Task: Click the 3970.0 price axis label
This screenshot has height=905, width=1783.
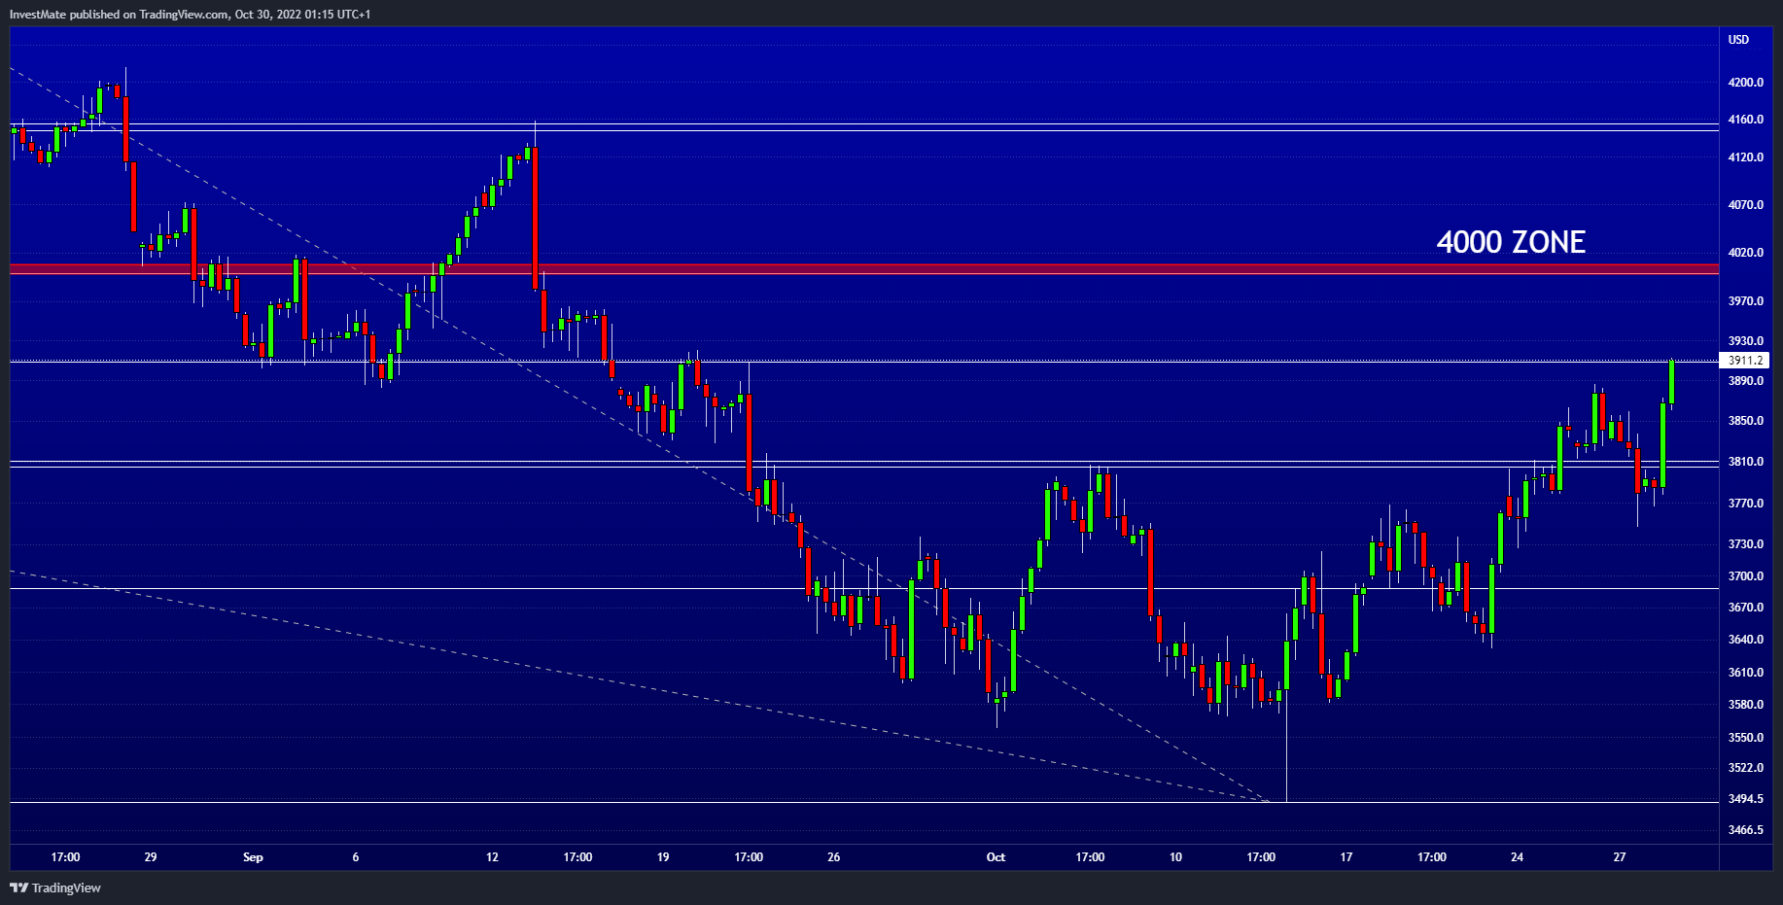Action: [1745, 301]
